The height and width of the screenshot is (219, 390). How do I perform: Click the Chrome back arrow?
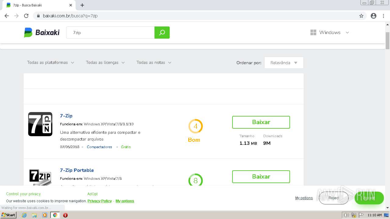[7, 16]
